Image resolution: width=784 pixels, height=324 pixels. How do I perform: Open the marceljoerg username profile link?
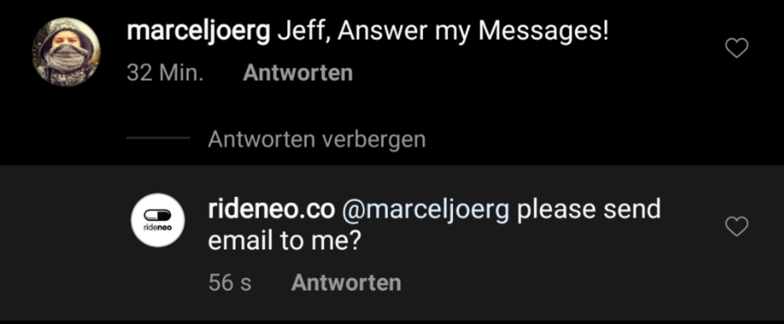point(198,31)
